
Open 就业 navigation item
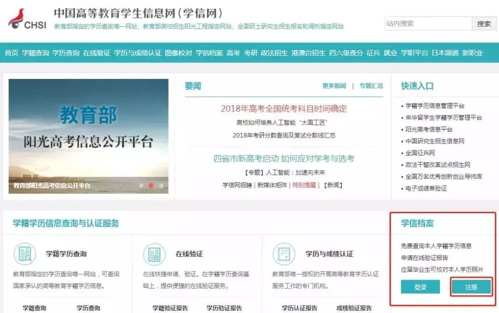pos(390,53)
